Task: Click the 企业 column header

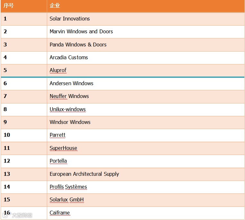Action: (146, 6)
